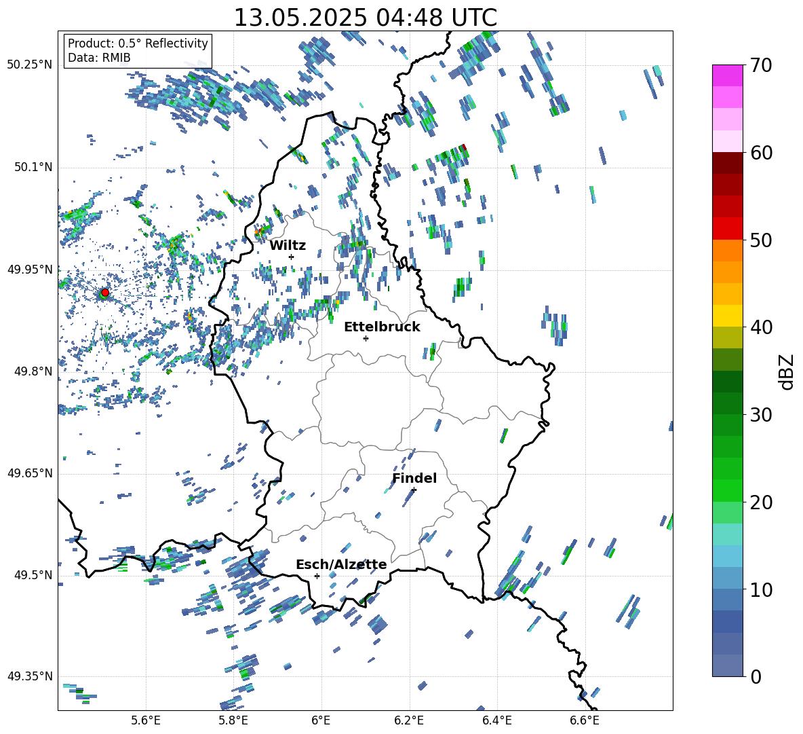Click the 6.4°E longitude label
Image resolution: width=803 pixels, height=734 pixels.
coord(496,720)
